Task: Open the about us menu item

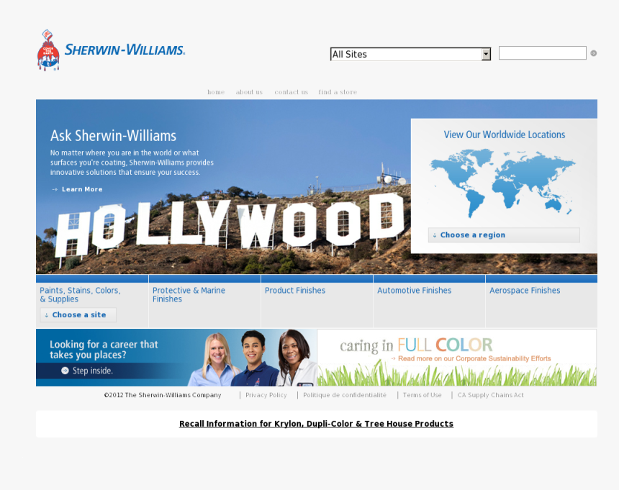Action: click(249, 92)
